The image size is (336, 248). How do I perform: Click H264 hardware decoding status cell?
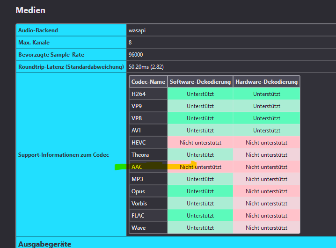tap(266, 94)
